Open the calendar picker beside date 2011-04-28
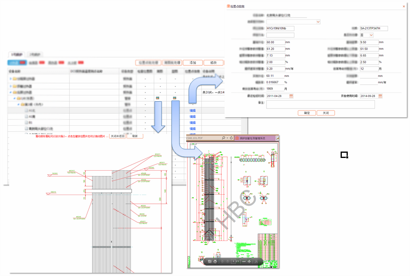The width and height of the screenshot is (410, 276). point(291,96)
